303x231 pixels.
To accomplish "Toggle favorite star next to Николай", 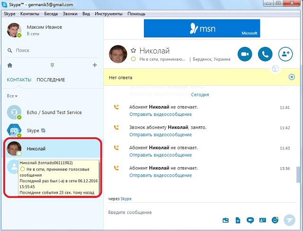I will (134, 51).
